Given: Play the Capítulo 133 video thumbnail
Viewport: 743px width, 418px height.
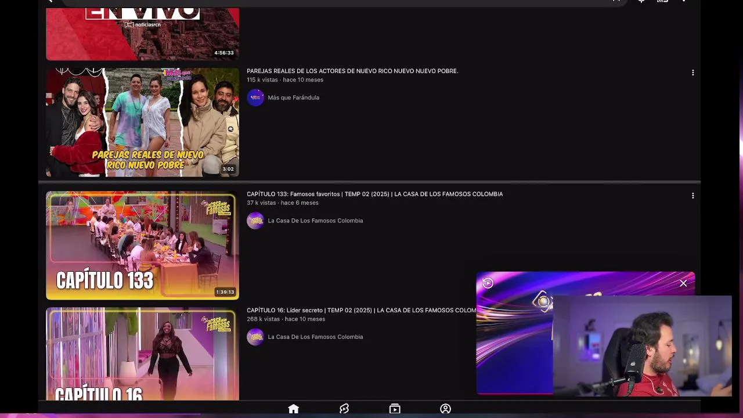Looking at the screenshot, I should [x=142, y=246].
